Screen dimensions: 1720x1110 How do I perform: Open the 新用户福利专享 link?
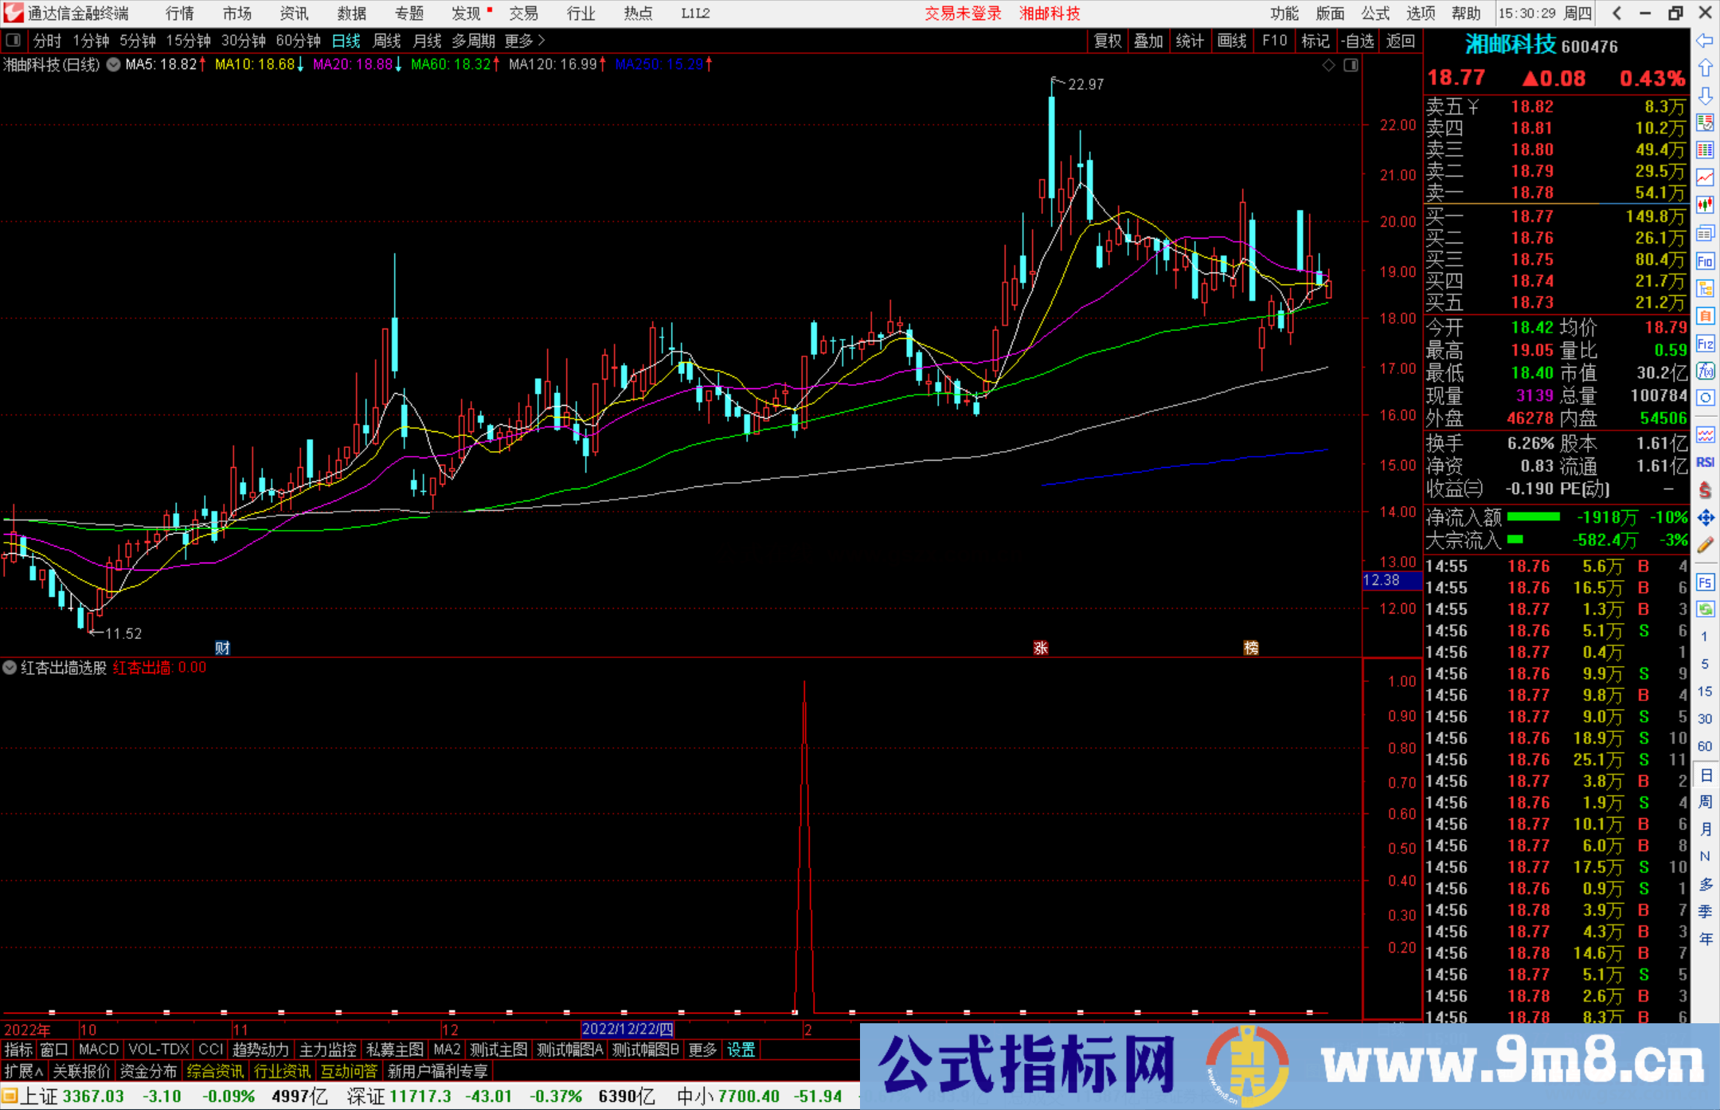(437, 1071)
